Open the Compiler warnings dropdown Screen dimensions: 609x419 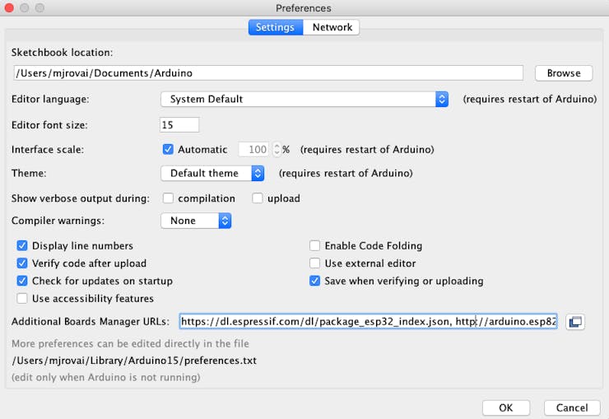pyautogui.click(x=196, y=221)
